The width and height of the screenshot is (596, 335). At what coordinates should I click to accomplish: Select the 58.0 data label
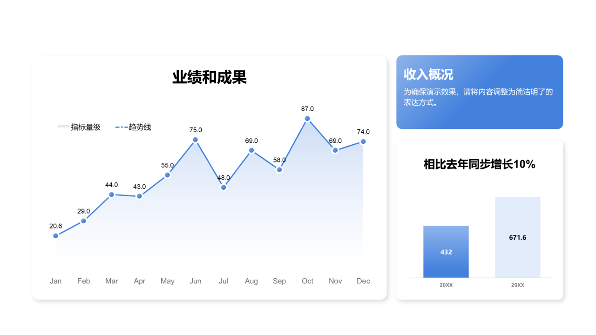(279, 160)
